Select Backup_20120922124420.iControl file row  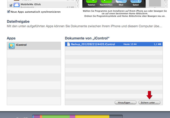tap(114, 44)
